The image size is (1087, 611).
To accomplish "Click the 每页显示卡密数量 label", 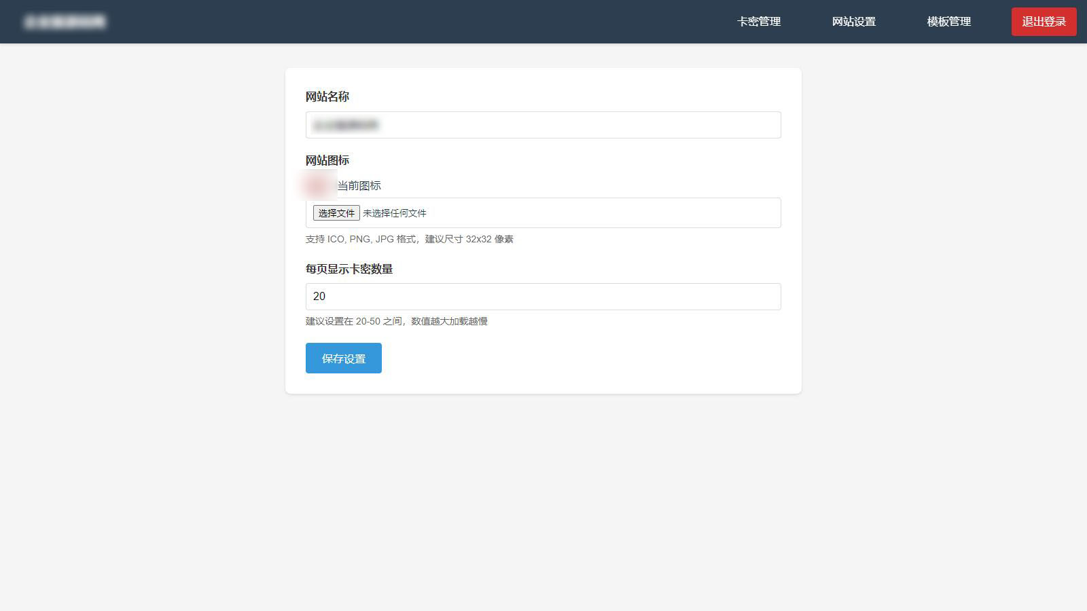I will pos(351,269).
